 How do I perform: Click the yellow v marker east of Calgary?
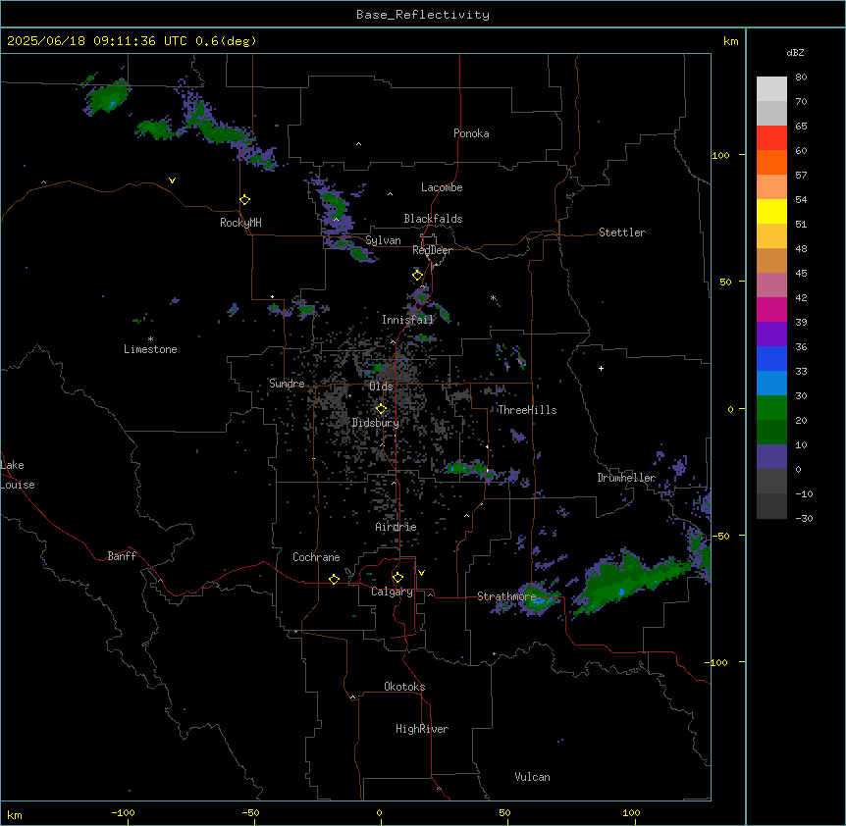[421, 573]
